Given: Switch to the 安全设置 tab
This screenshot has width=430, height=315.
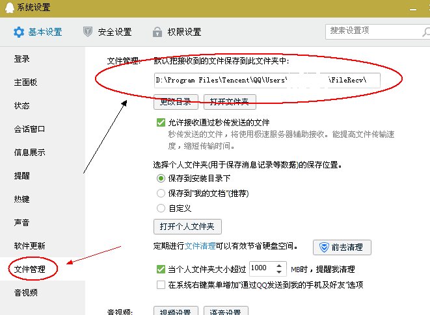Looking at the screenshot, I should point(107,32).
